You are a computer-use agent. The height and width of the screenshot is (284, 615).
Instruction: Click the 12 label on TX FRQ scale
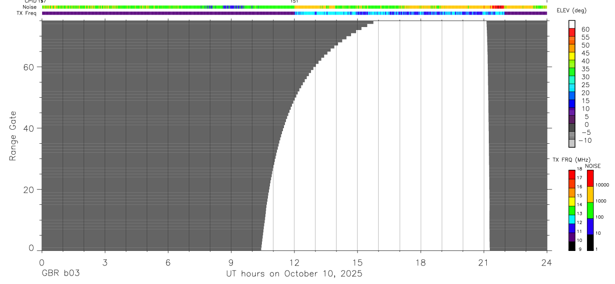coord(579,223)
